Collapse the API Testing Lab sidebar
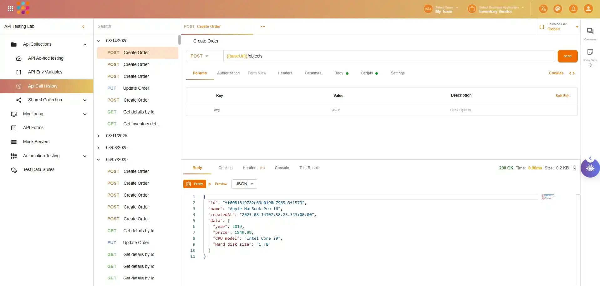600x286 pixels. click(x=83, y=27)
